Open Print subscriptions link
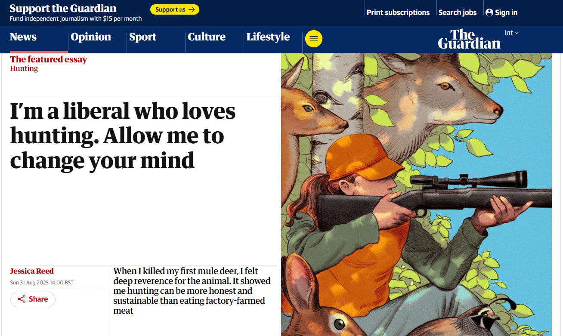 pyautogui.click(x=398, y=12)
